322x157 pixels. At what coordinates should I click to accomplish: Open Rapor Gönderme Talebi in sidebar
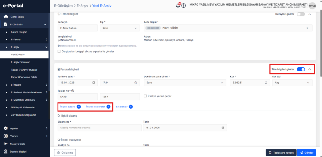(x=24, y=77)
